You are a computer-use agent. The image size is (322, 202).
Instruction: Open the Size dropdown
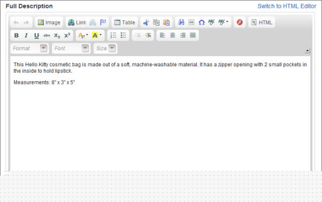(x=105, y=49)
